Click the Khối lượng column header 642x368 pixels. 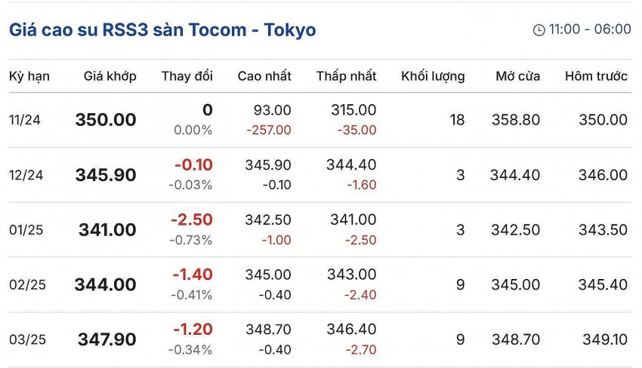coord(433,76)
